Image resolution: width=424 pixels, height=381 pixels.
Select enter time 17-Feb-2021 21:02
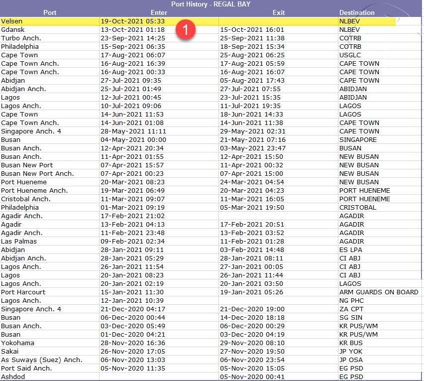click(133, 216)
